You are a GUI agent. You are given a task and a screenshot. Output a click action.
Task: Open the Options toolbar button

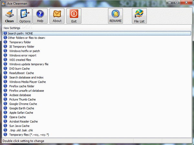[x=25, y=16]
